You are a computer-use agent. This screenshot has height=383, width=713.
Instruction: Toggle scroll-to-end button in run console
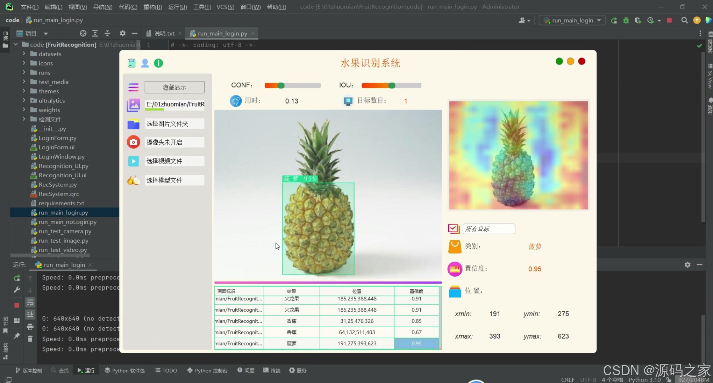pyautogui.click(x=30, y=314)
